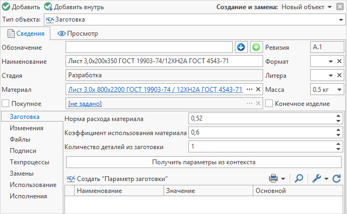Click the magnifier search icon
The height and width of the screenshot is (214, 347).
pyautogui.click(x=299, y=178)
